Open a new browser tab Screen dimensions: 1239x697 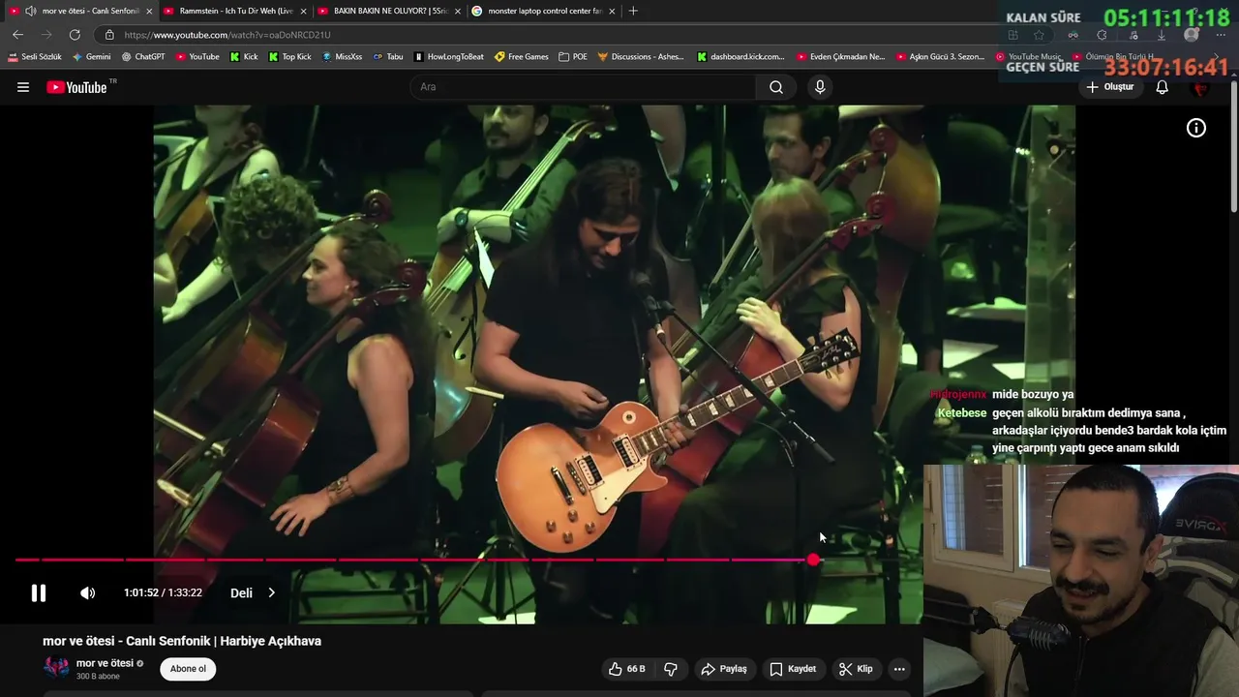coord(633,11)
